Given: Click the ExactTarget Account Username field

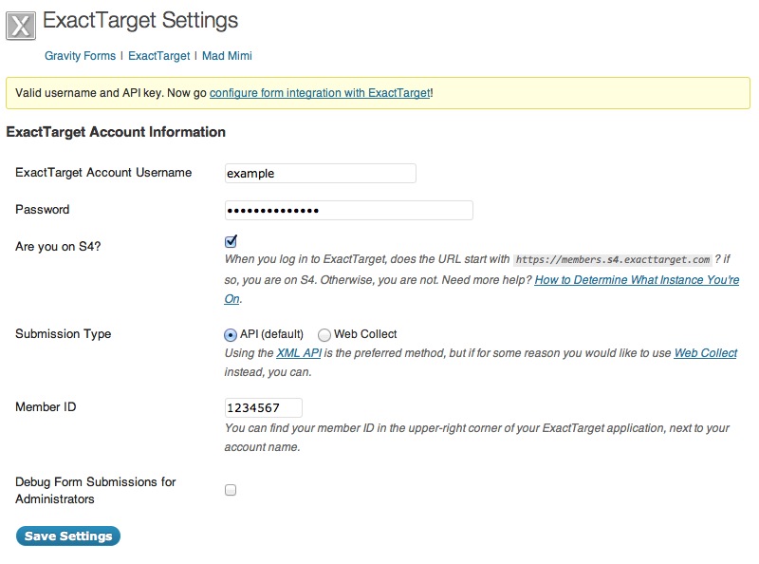Looking at the screenshot, I should coord(320,173).
